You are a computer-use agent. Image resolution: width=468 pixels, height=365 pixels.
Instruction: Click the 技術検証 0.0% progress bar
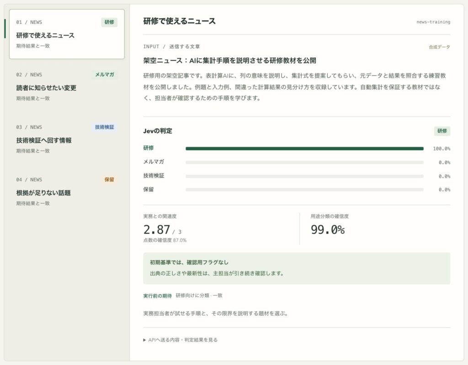pos(304,176)
